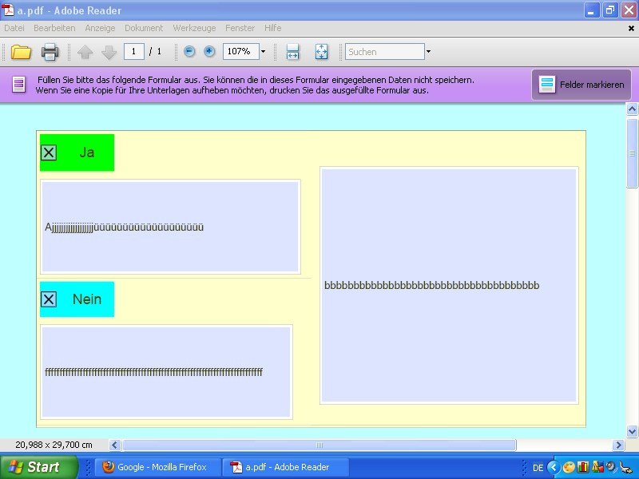Click the Print icon in toolbar
Screen dimensions: 639x479
pyautogui.click(x=50, y=52)
